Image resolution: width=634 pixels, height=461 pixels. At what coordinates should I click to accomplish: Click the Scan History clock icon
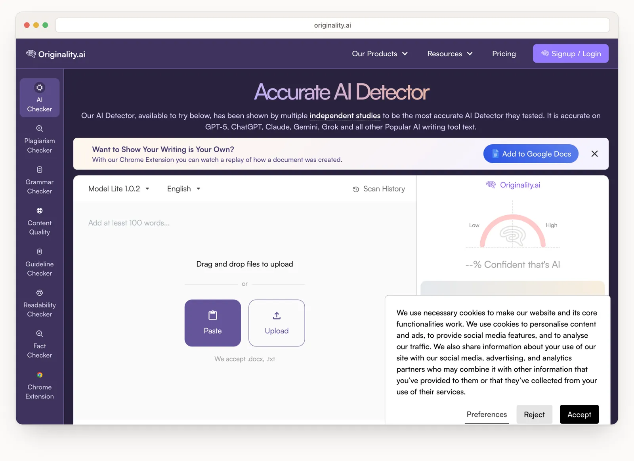(356, 189)
